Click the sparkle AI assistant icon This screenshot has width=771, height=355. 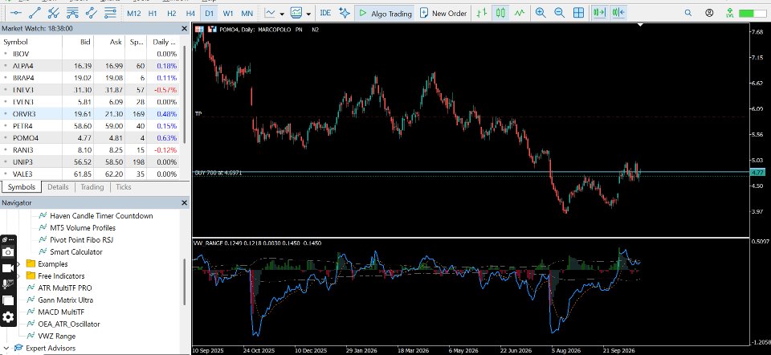tap(345, 14)
